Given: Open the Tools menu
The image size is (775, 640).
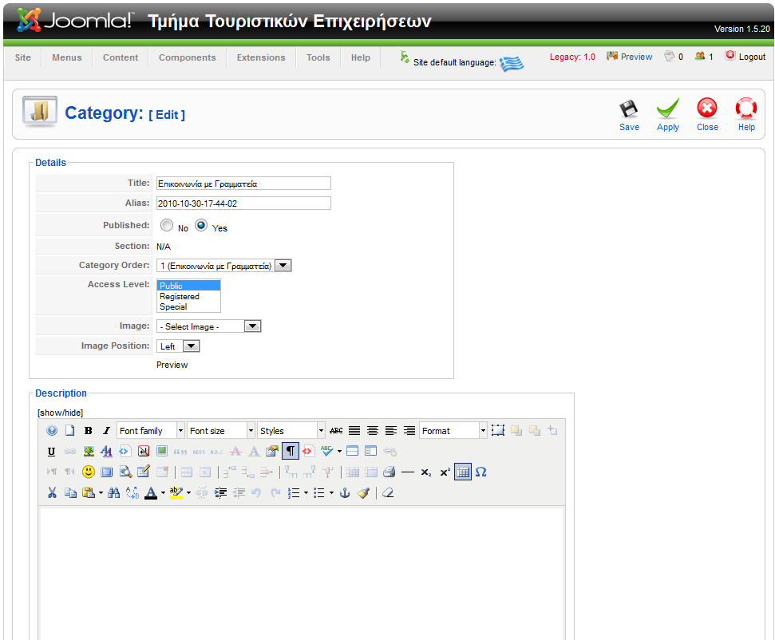Looking at the screenshot, I should tap(318, 57).
